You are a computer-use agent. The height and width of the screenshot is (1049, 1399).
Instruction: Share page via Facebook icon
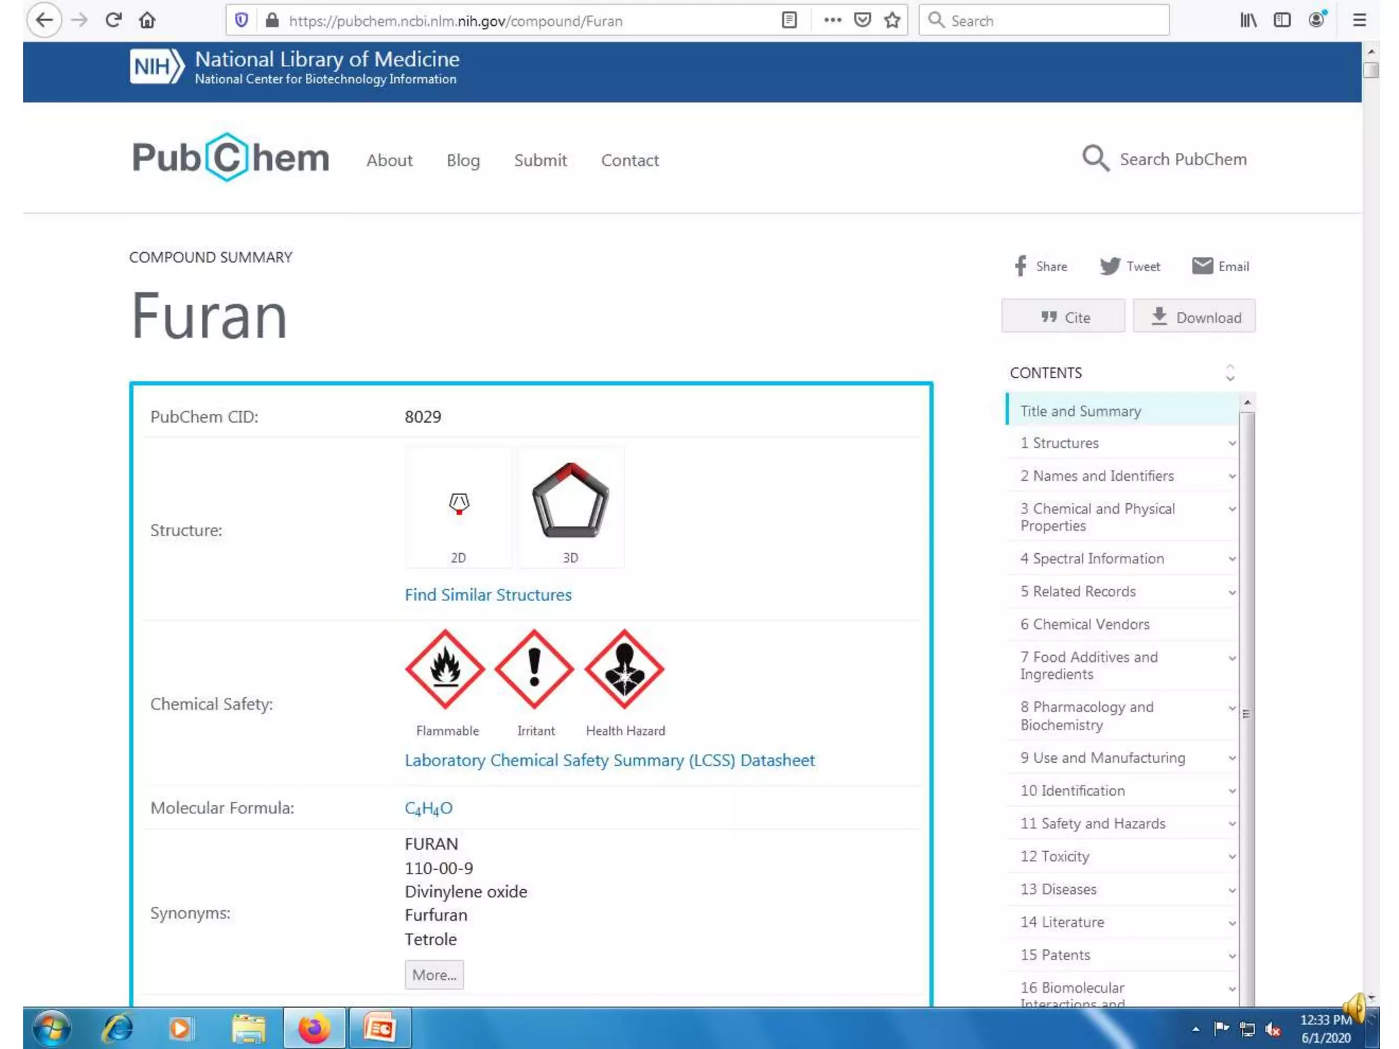pyautogui.click(x=1021, y=266)
